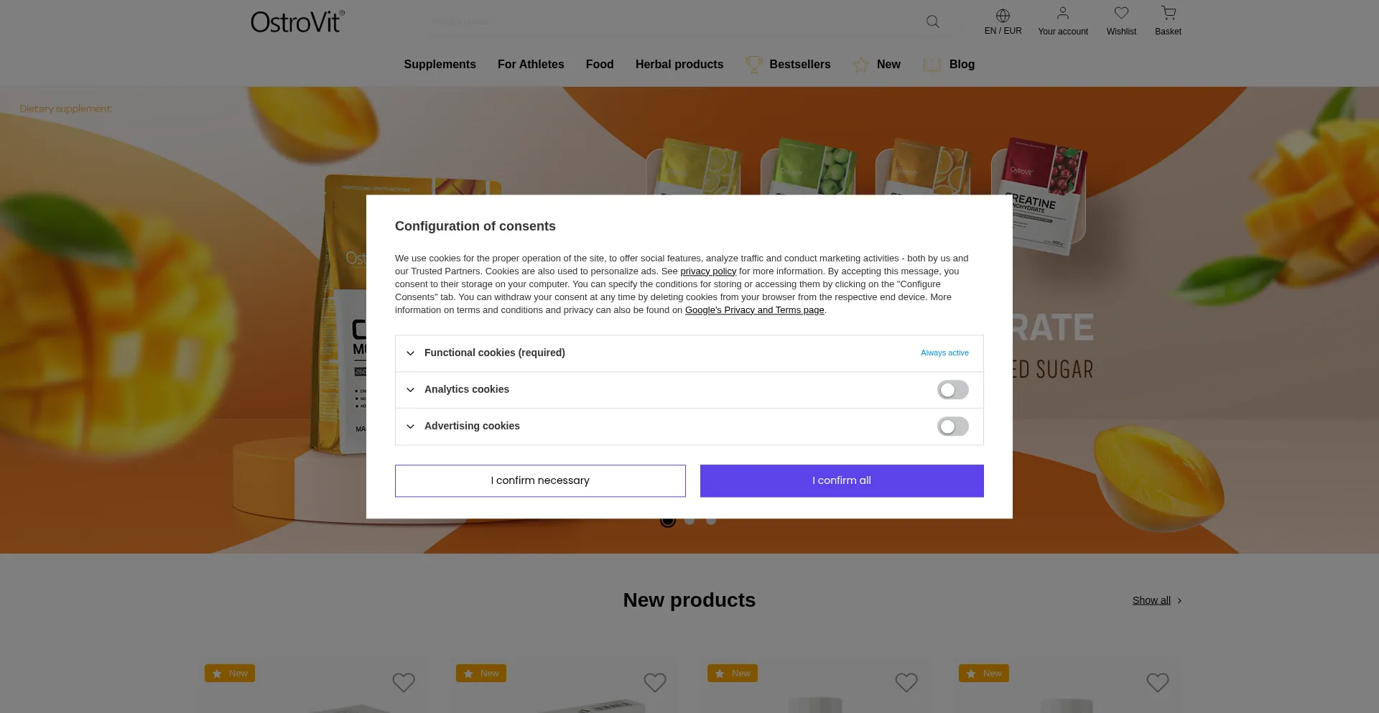Open the privacy policy link
The height and width of the screenshot is (713, 1379).
[707, 271]
